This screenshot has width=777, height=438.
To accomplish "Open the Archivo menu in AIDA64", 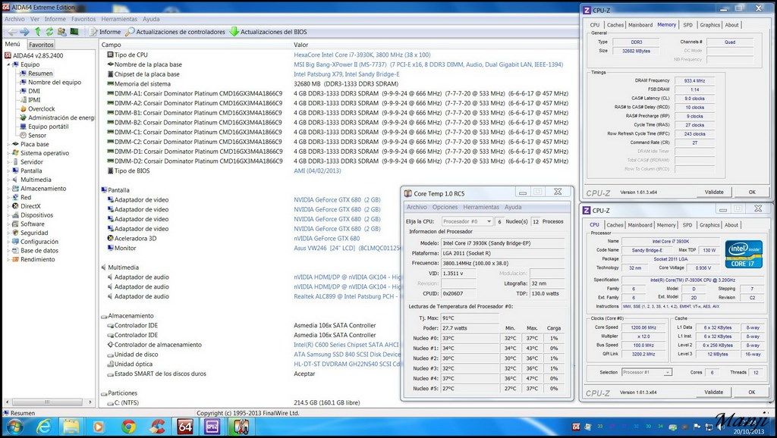I will click(x=14, y=19).
